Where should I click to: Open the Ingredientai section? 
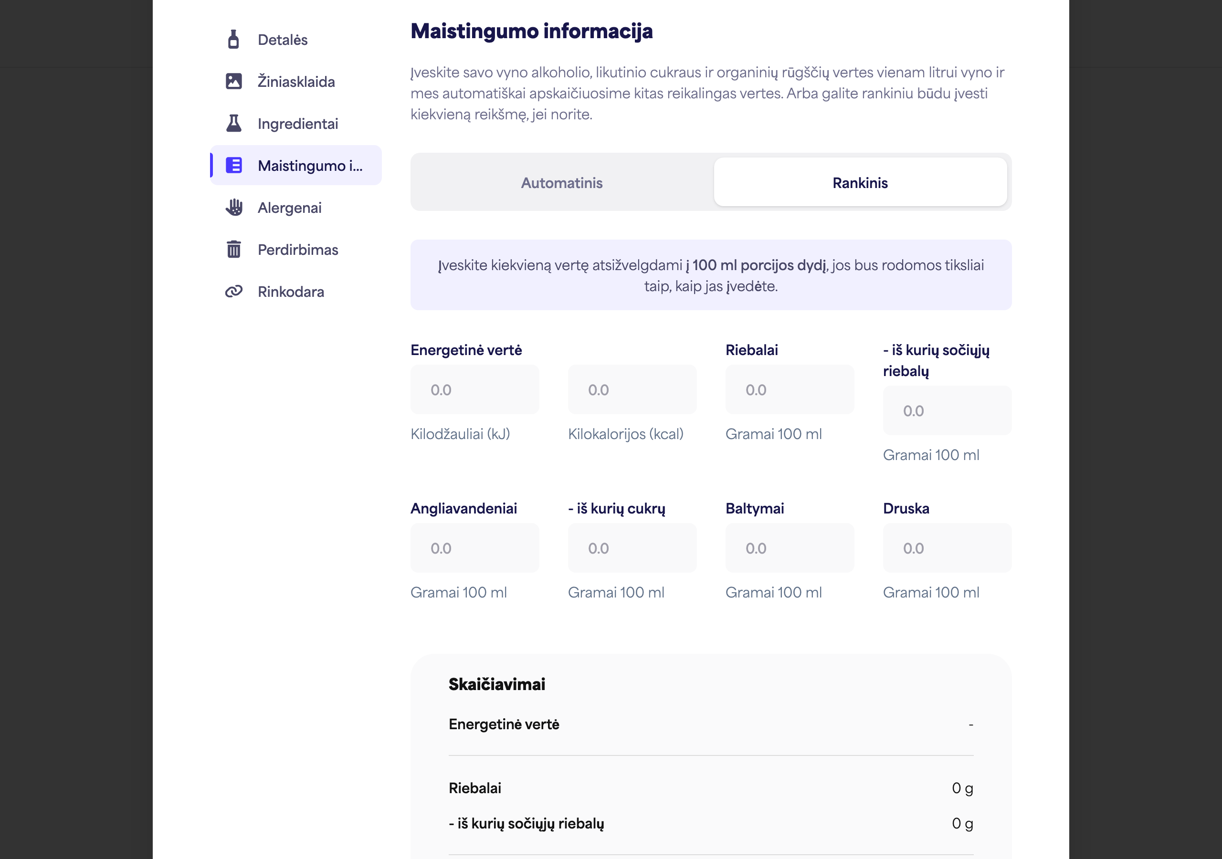pyautogui.click(x=296, y=124)
